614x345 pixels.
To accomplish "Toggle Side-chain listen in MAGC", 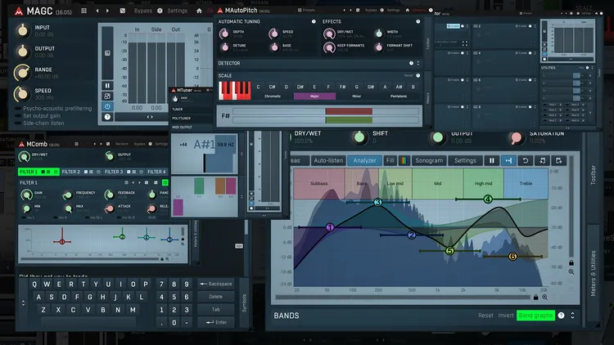I will [39, 123].
